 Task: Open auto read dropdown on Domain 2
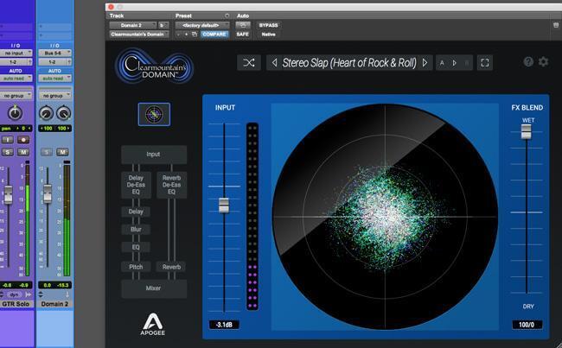(x=54, y=78)
